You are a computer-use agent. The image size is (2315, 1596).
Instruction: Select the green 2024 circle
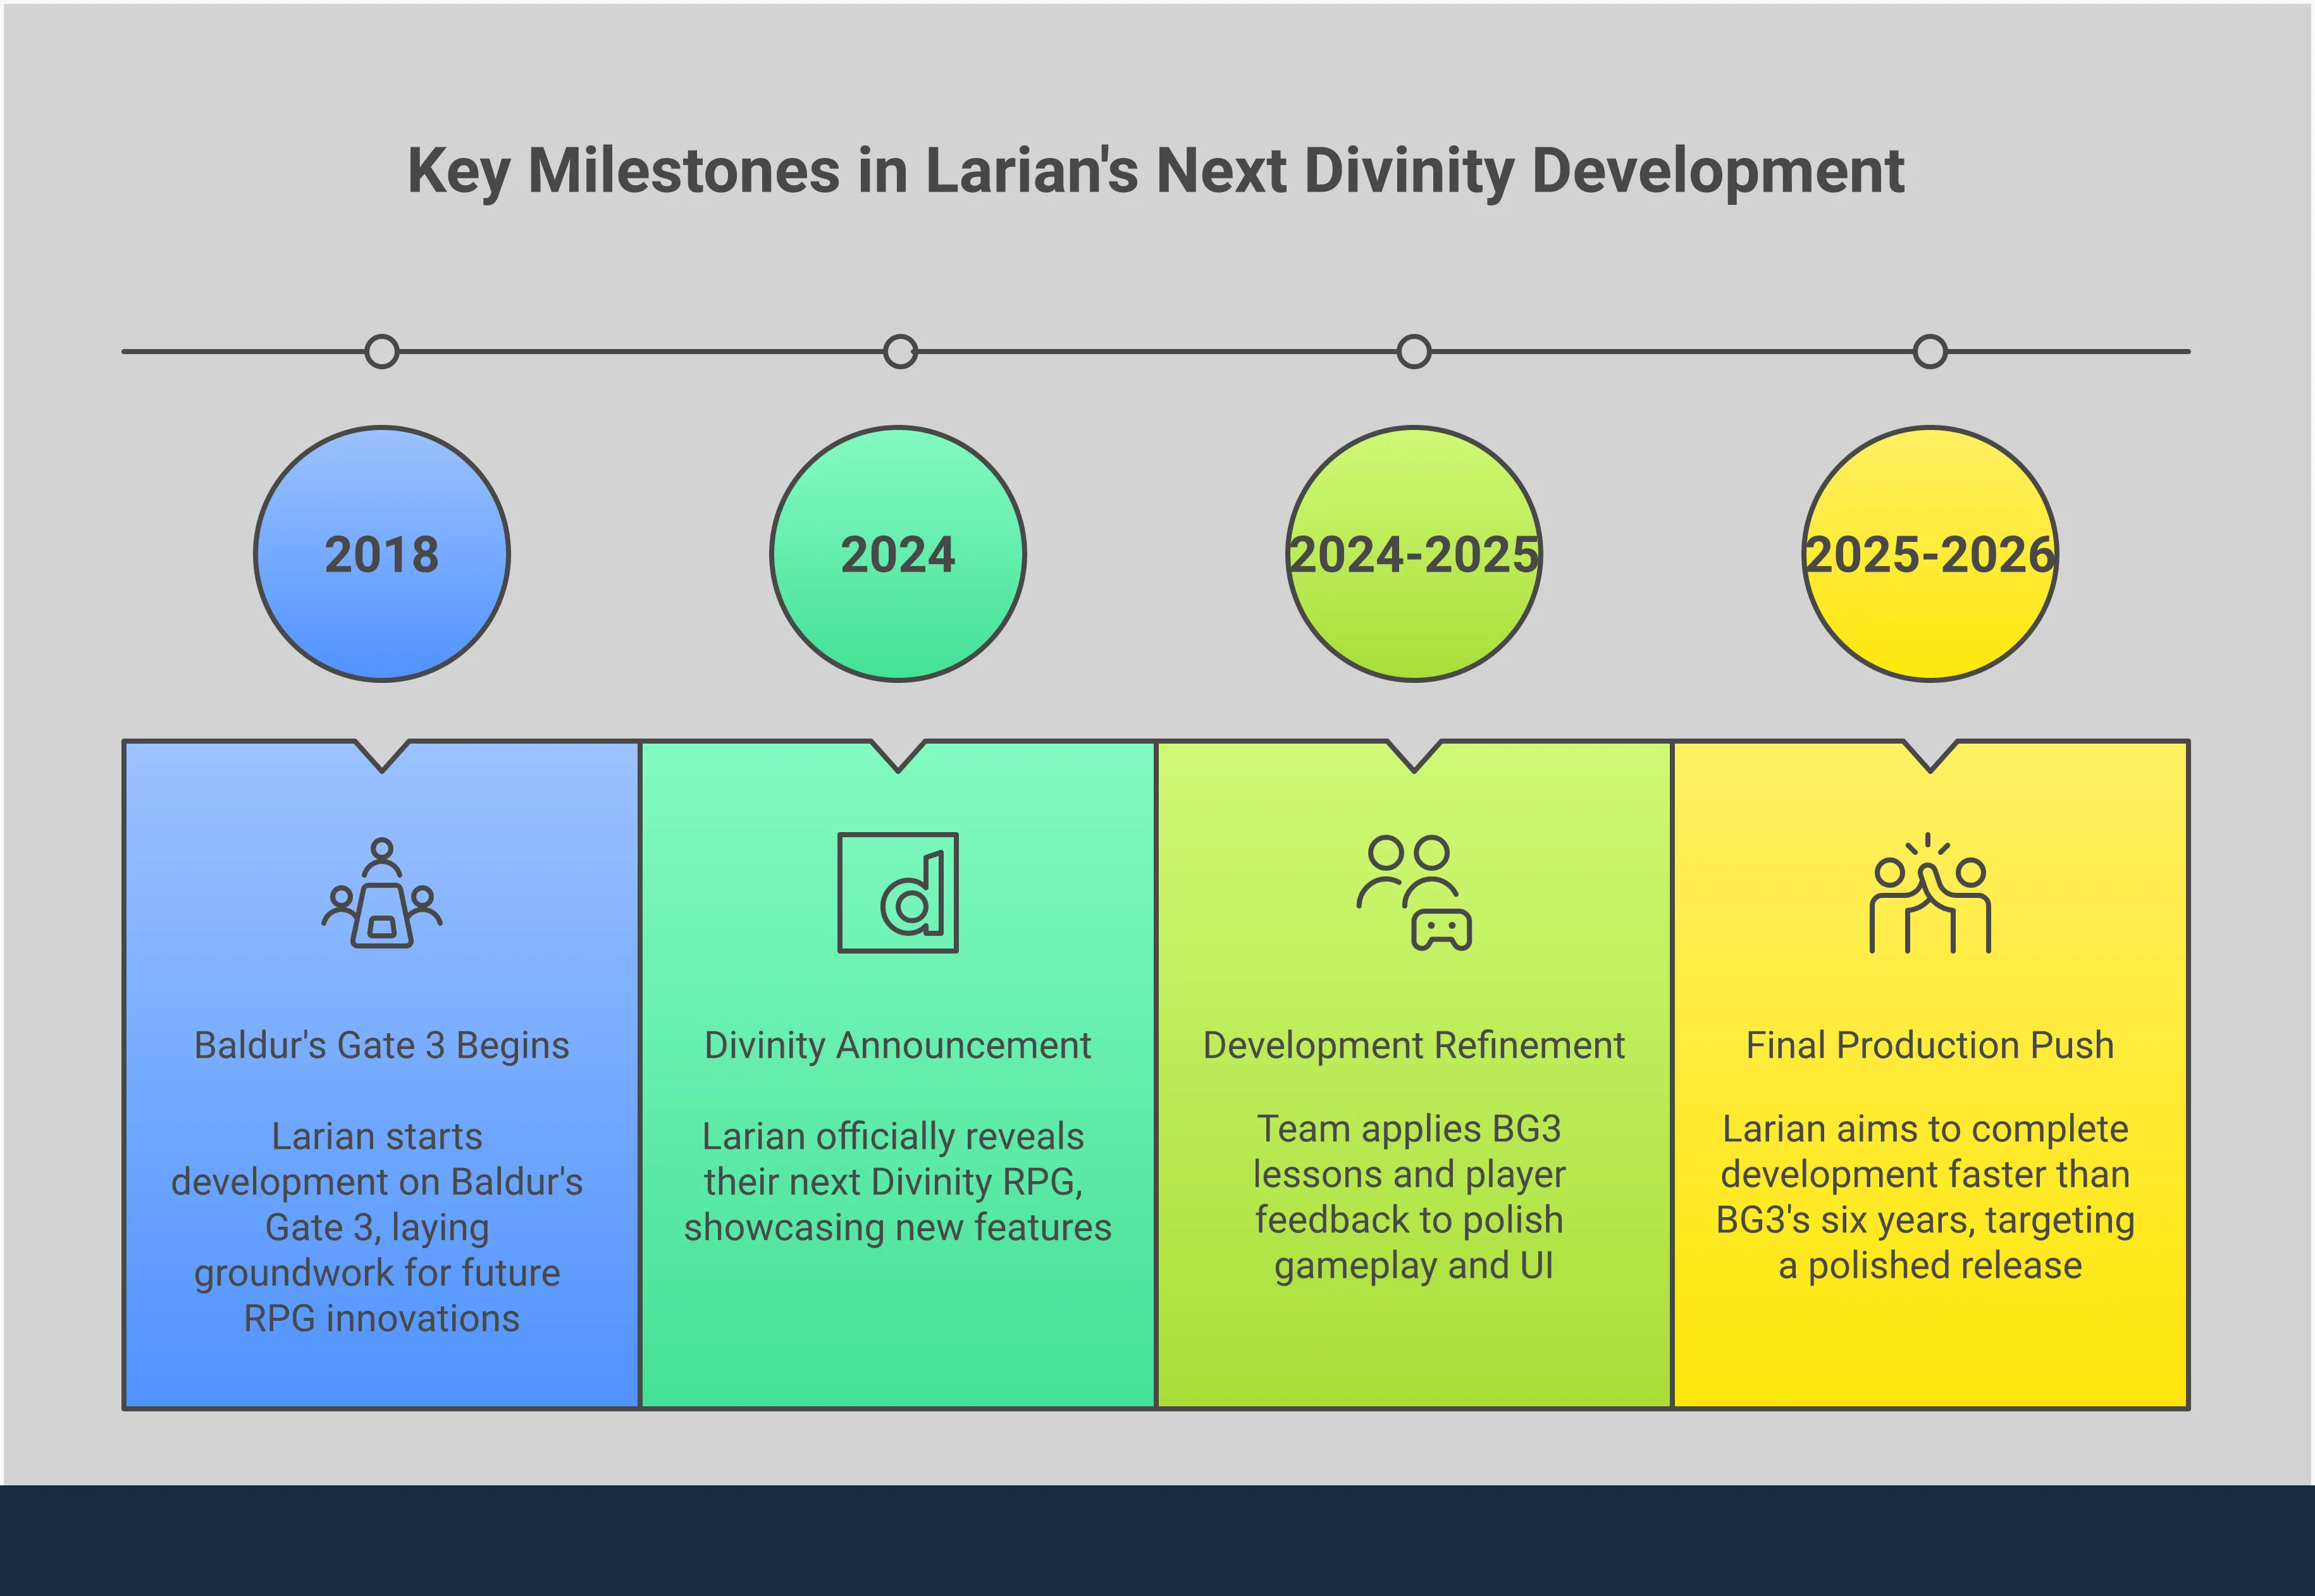(x=897, y=554)
